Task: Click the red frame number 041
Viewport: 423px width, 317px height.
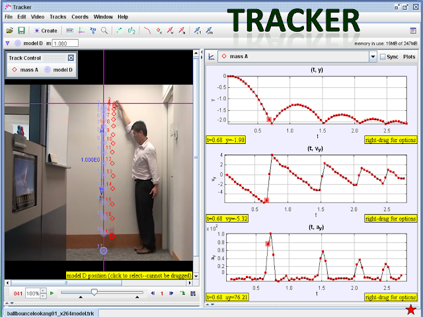Action: pyautogui.click(x=18, y=293)
